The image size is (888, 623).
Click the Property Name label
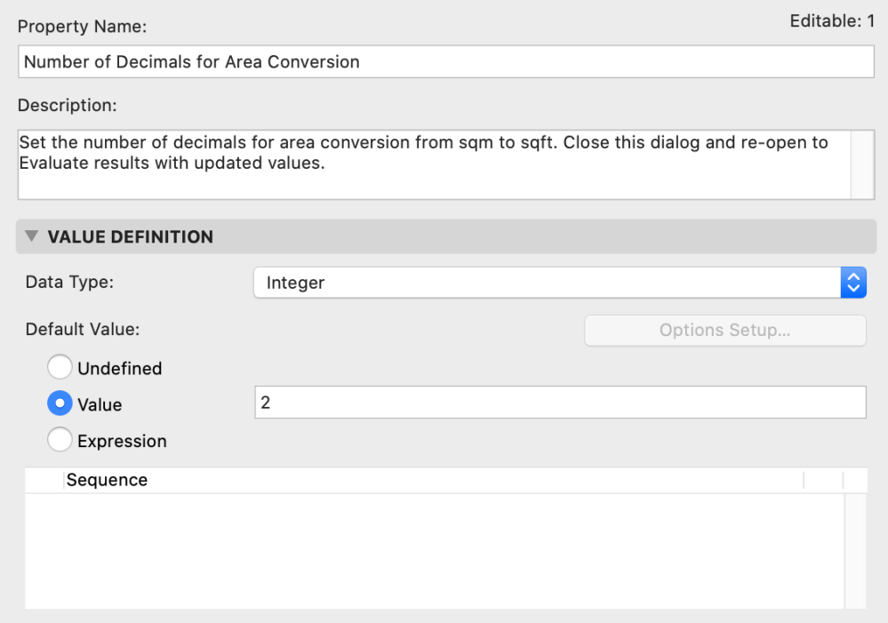pyautogui.click(x=81, y=27)
